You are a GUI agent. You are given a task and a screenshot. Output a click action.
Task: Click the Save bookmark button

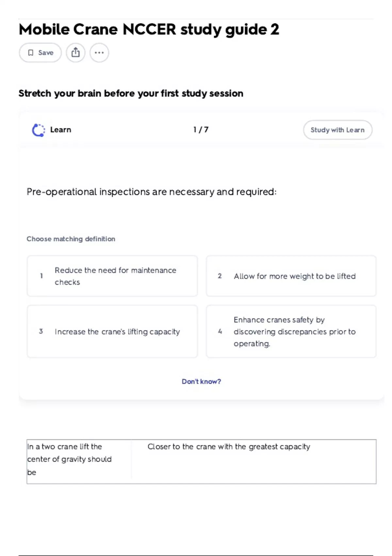[x=40, y=53]
